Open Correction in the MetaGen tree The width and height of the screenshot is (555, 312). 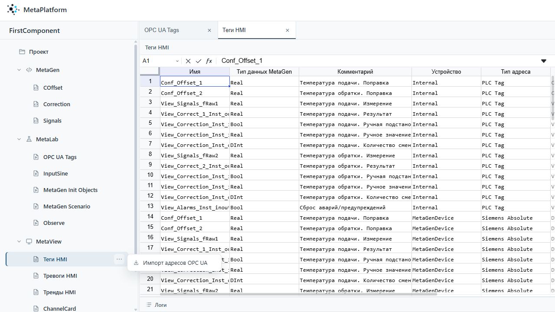tap(57, 104)
